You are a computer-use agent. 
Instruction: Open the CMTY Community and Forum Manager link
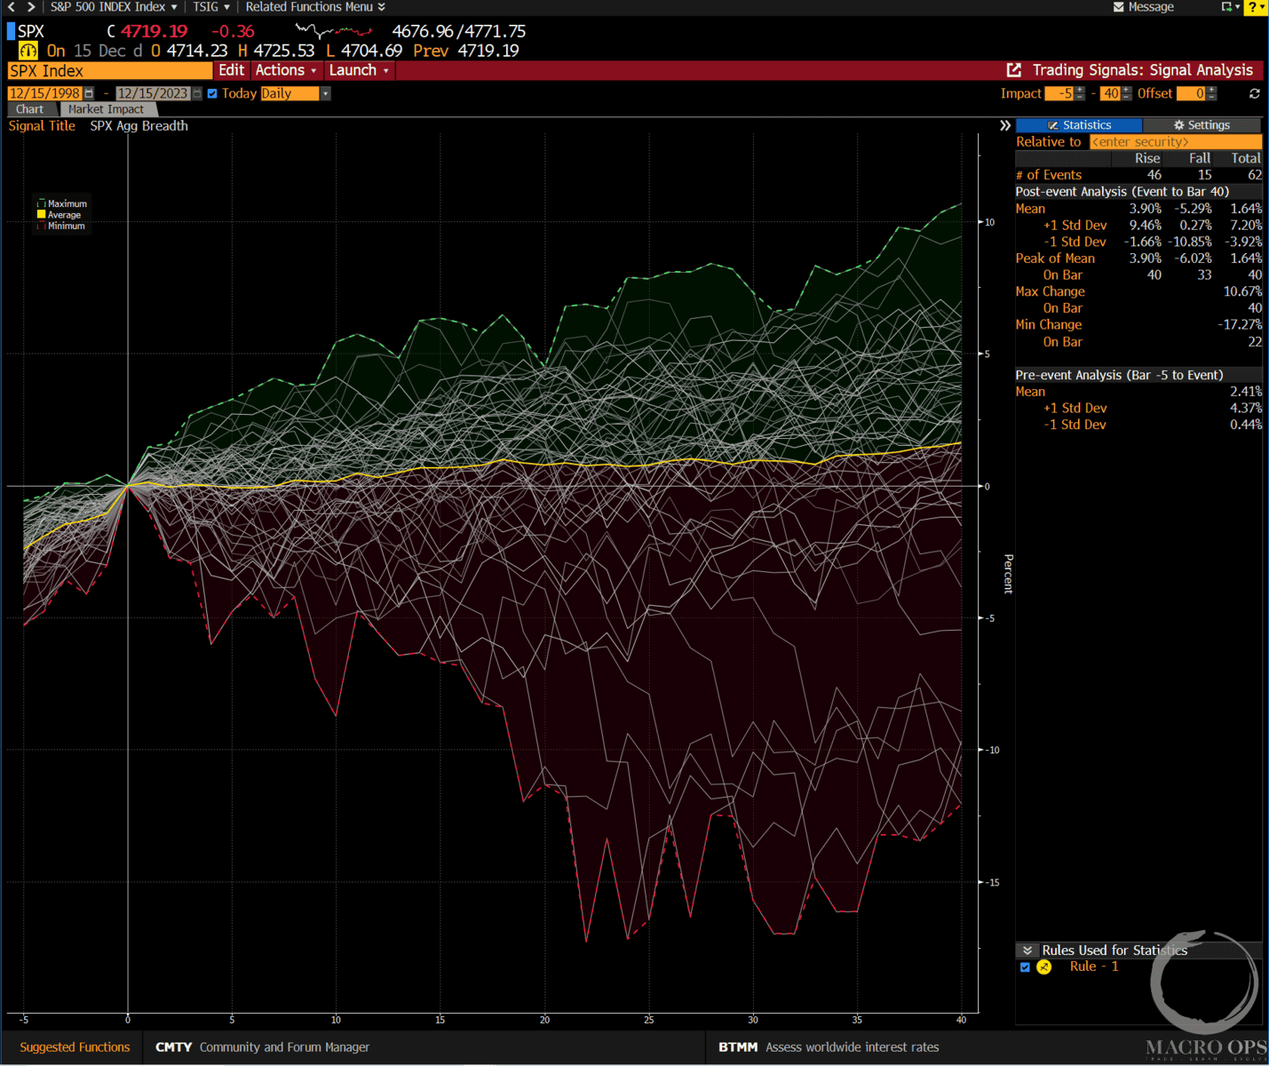pos(262,1047)
